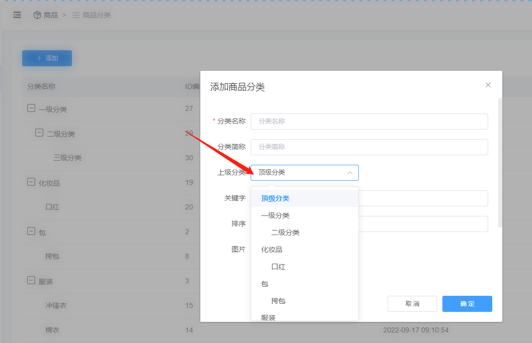Select 二级分类 in dropdown list
The image size is (532, 343).
tap(305, 233)
